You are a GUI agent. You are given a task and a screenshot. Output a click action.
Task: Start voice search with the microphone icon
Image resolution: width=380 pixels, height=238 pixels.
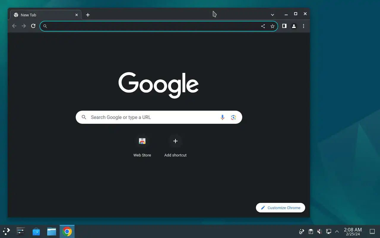(222, 117)
